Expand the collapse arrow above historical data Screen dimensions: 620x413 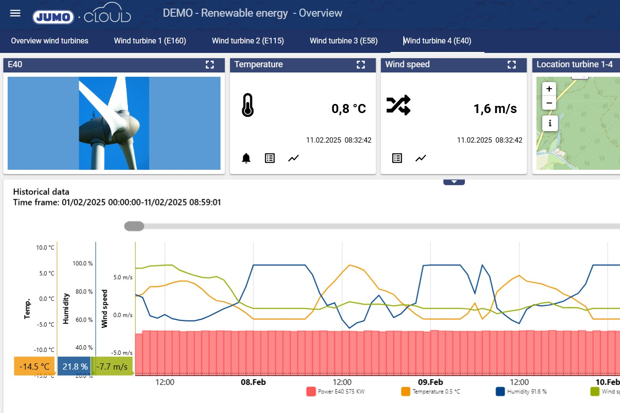tap(454, 182)
